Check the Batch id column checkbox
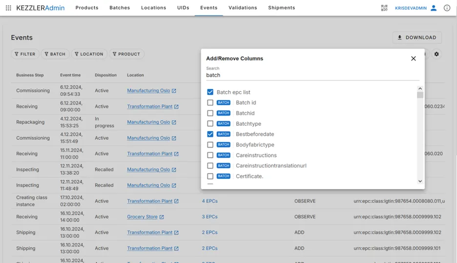The height and width of the screenshot is (263, 457). click(x=210, y=103)
